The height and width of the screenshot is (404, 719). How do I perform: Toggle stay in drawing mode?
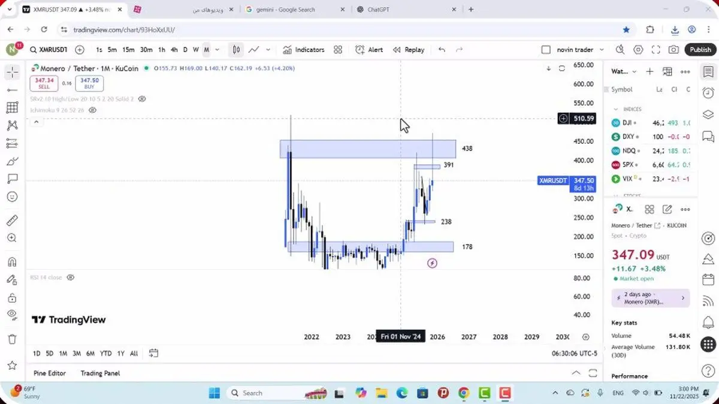12,279
